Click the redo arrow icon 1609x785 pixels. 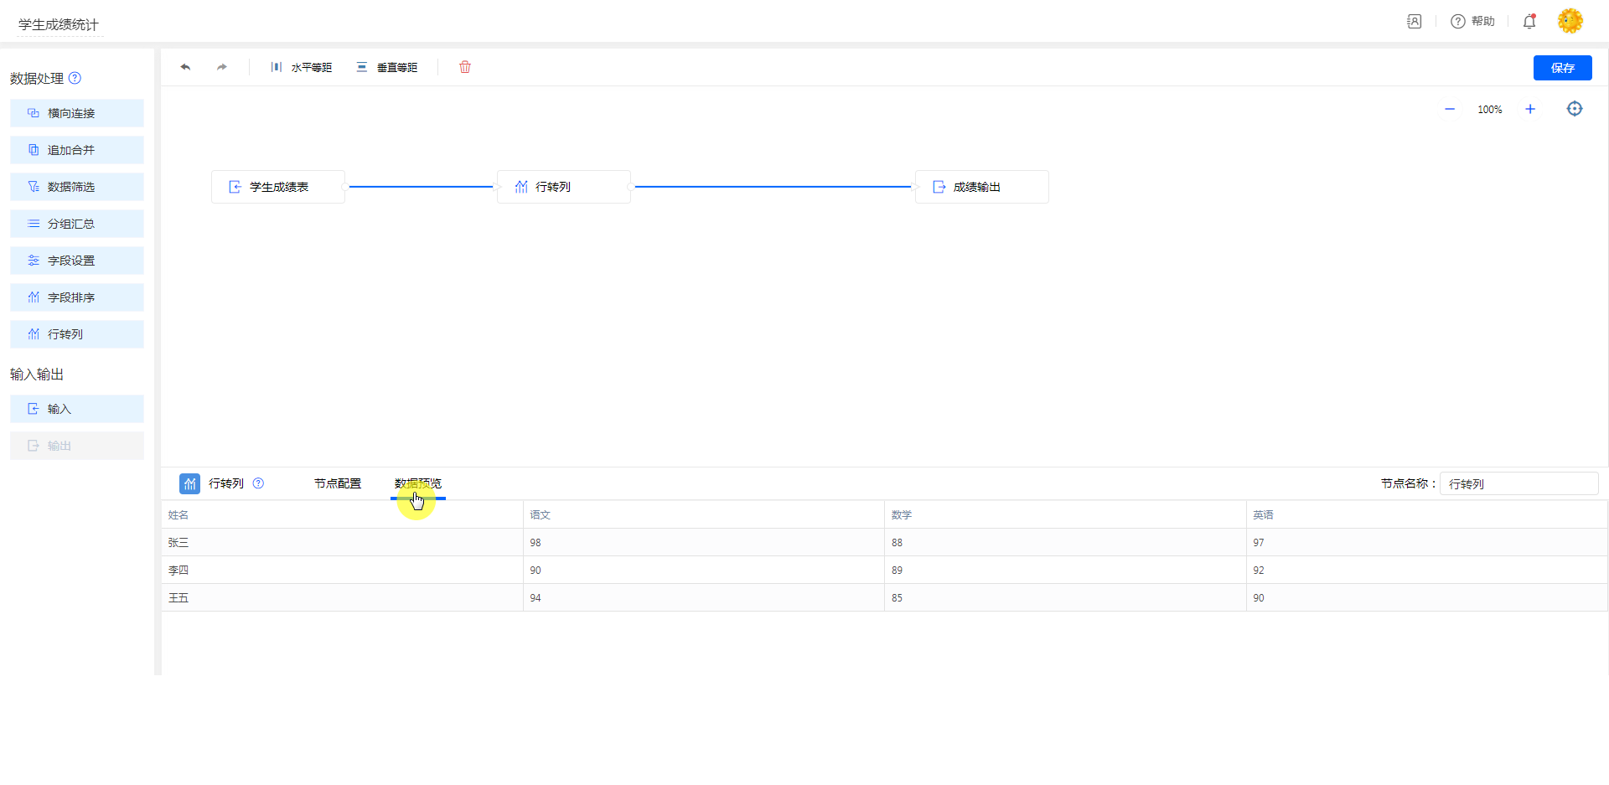click(221, 67)
